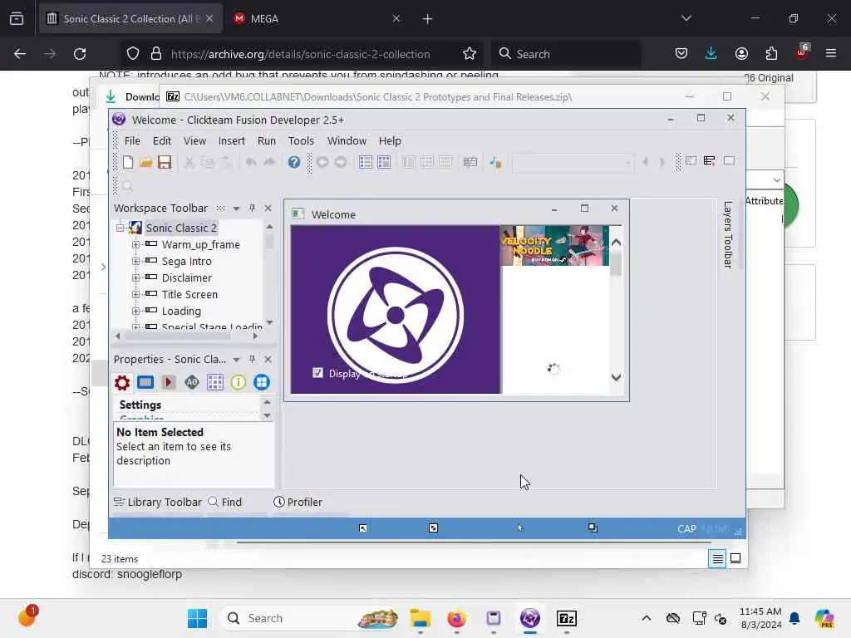This screenshot has height=638, width=851.
Task: Click the Windows taskbar Search box
Action: pos(309,618)
